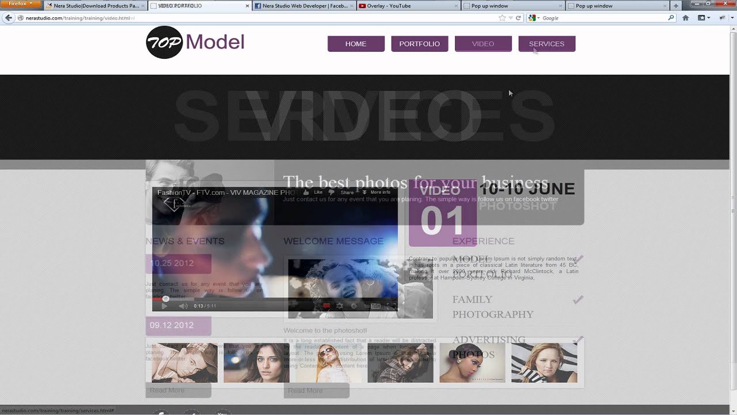Image resolution: width=737 pixels, height=415 pixels.
Task: Click the Google search field
Action: (604, 18)
